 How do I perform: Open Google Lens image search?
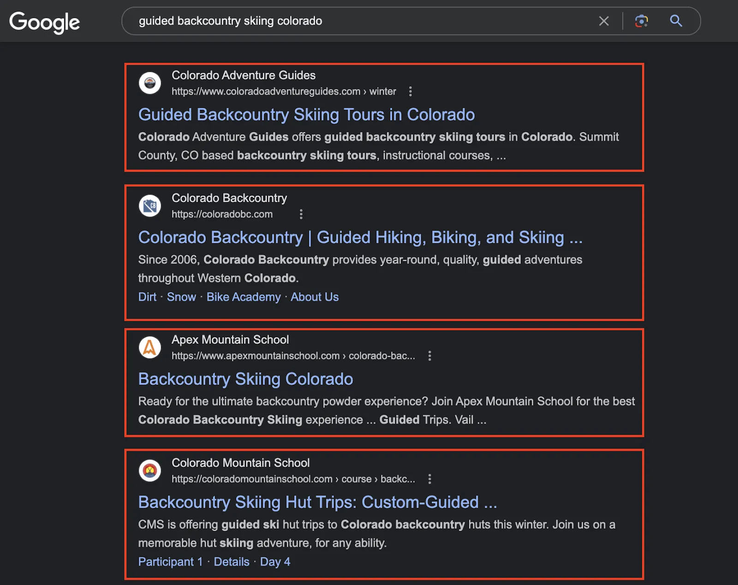click(x=642, y=21)
